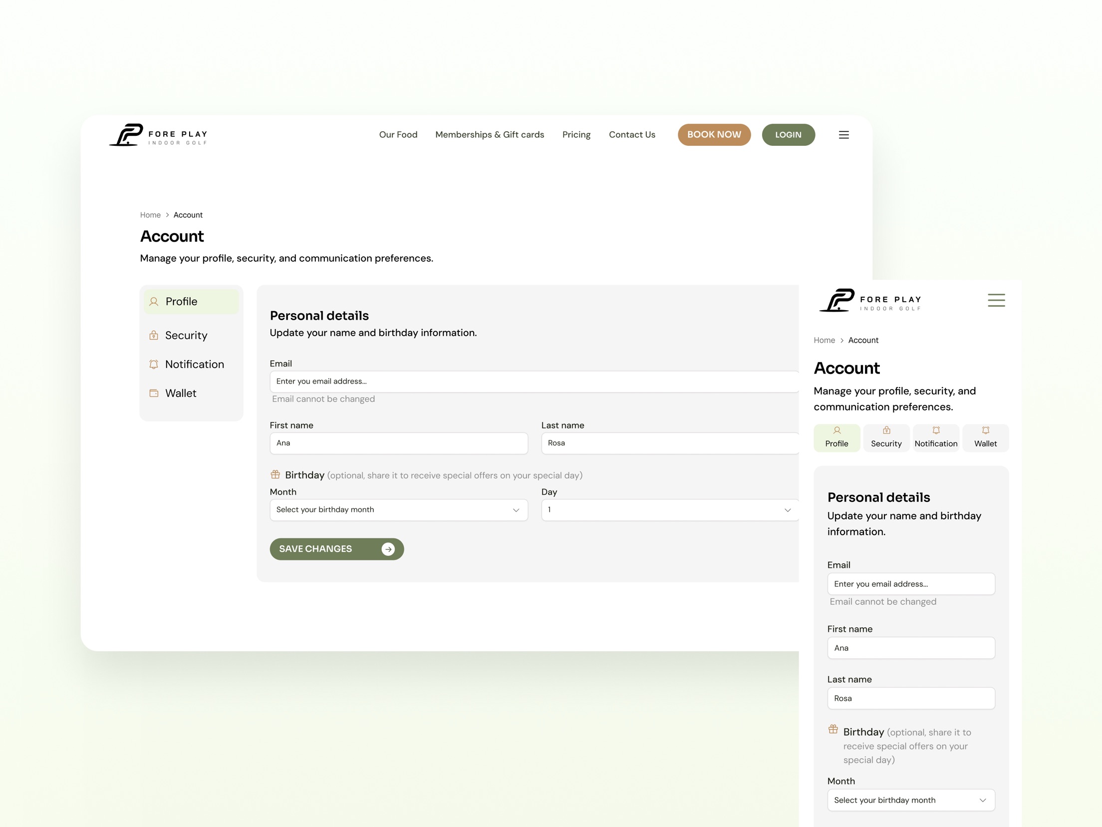Screen dimensions: 1102x827
Task: Open the desktop hamburger menu icon
Action: coord(843,135)
